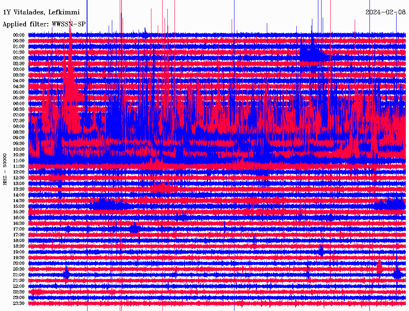
Task: Select the 12:00 time label
Action: coord(19,172)
